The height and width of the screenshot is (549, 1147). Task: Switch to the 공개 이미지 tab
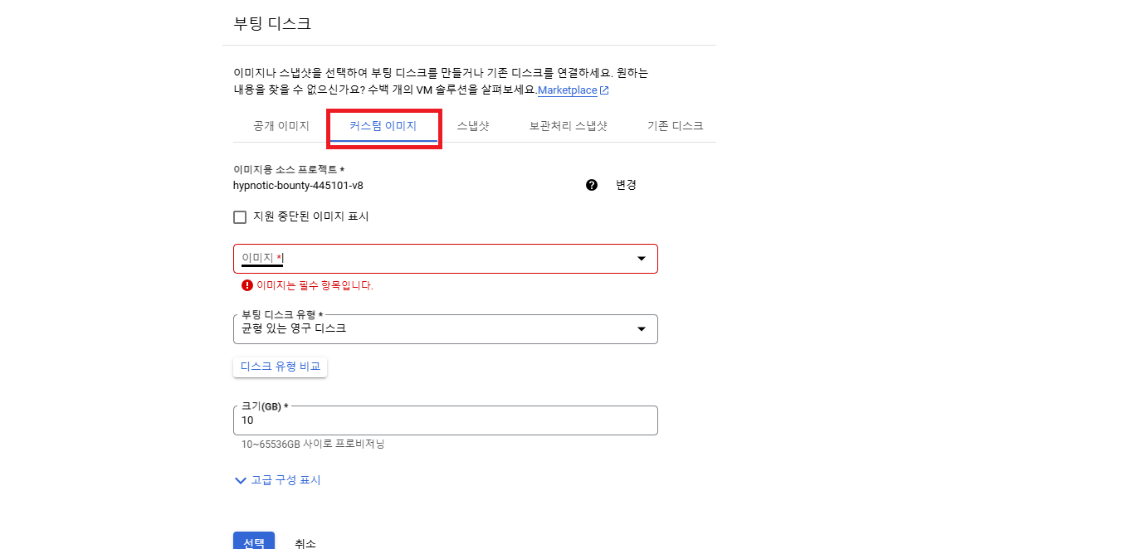coord(281,126)
